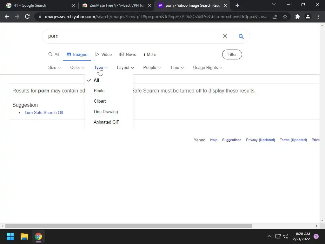The height and width of the screenshot is (244, 325).
Task: Open Privacy (Updated) footer link
Action: pos(261,140)
